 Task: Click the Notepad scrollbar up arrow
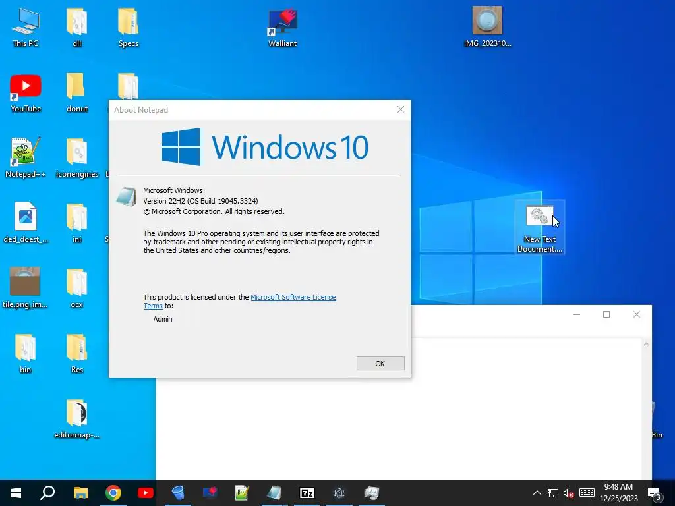tap(646, 344)
